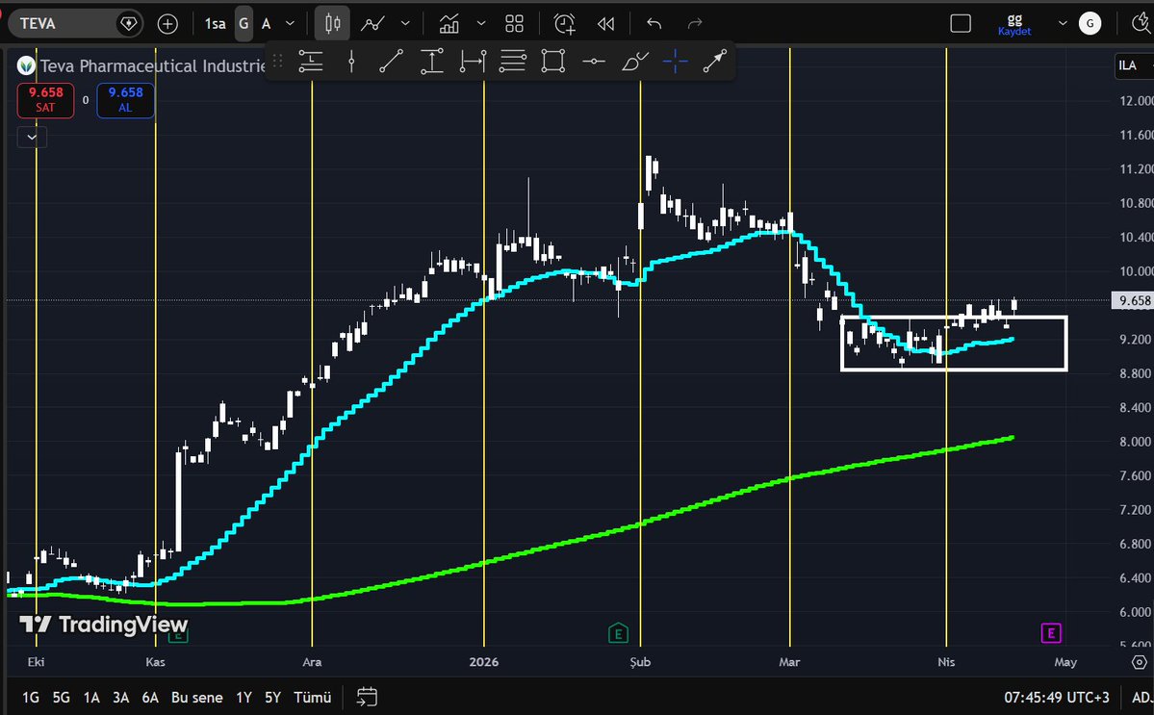Expand the layout management dropdown arrow
Image resolution: width=1154 pixels, height=715 pixels.
coord(1063,23)
